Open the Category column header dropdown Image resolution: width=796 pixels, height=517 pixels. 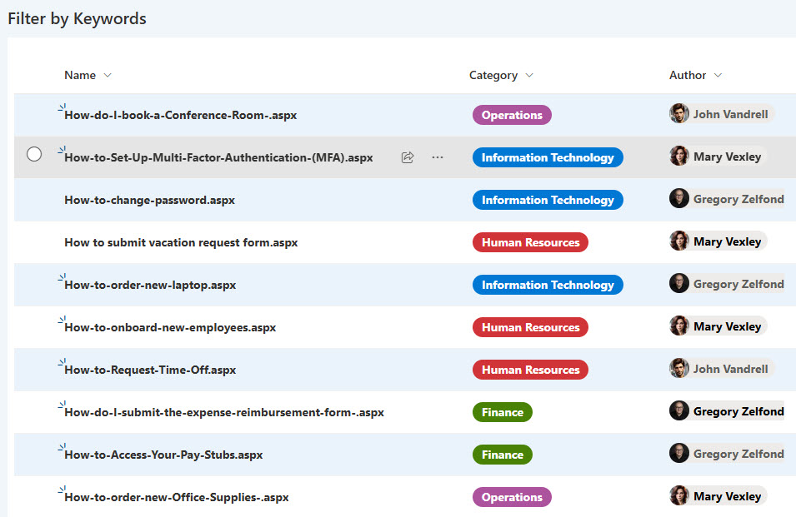(529, 76)
